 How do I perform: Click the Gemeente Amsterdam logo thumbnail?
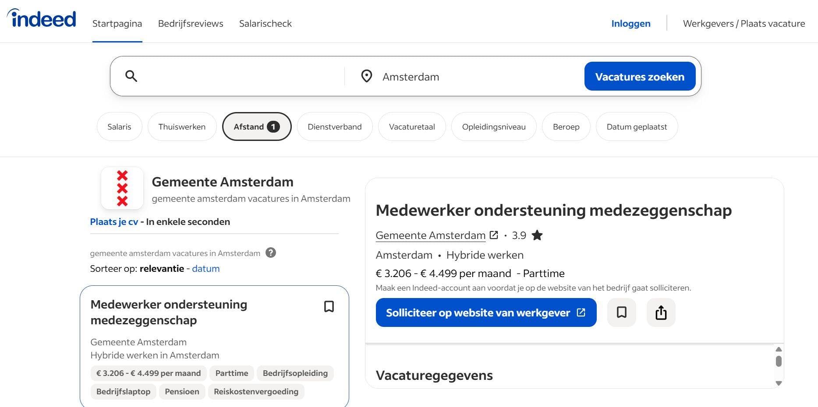122,188
